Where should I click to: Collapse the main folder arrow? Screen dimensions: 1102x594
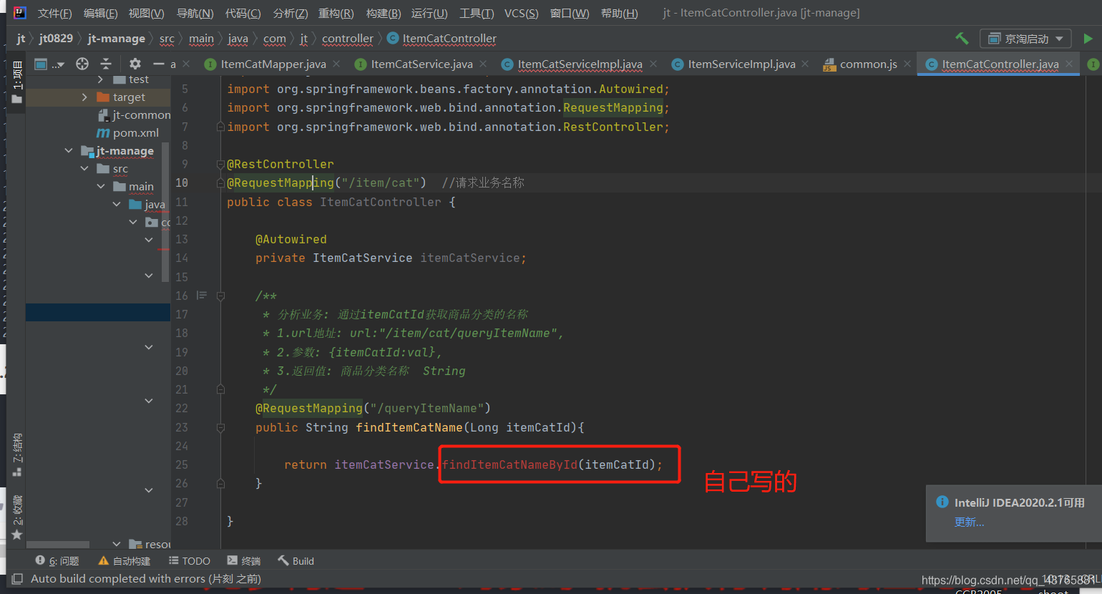100,186
